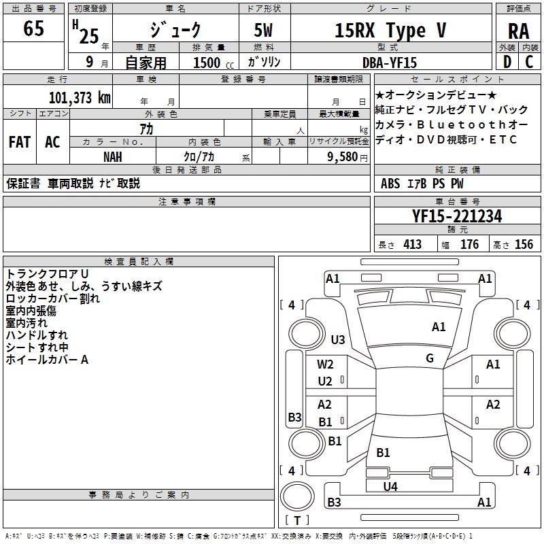The width and height of the screenshot is (544, 544).
Task: Select the G windshield mark
Action: click(430, 358)
